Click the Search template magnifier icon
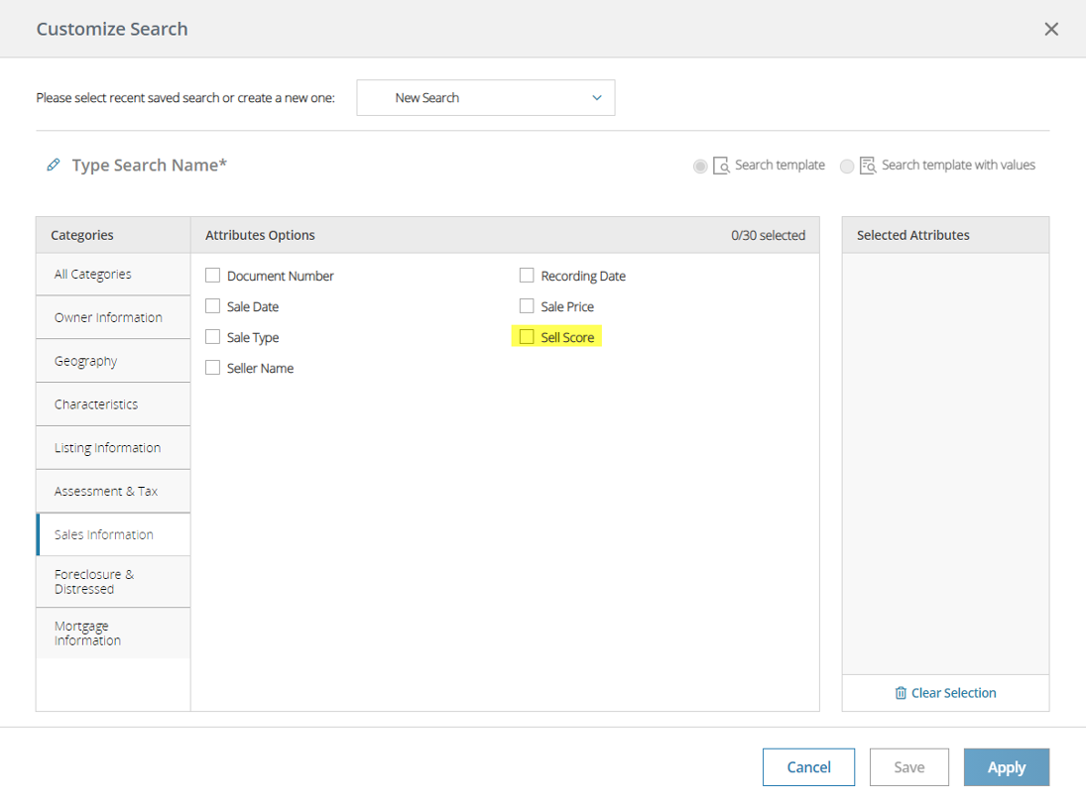Image resolution: width=1086 pixels, height=807 pixels. (x=719, y=165)
